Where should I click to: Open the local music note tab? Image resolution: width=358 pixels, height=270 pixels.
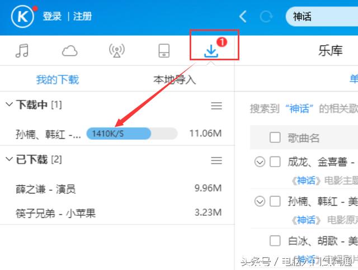22,51
